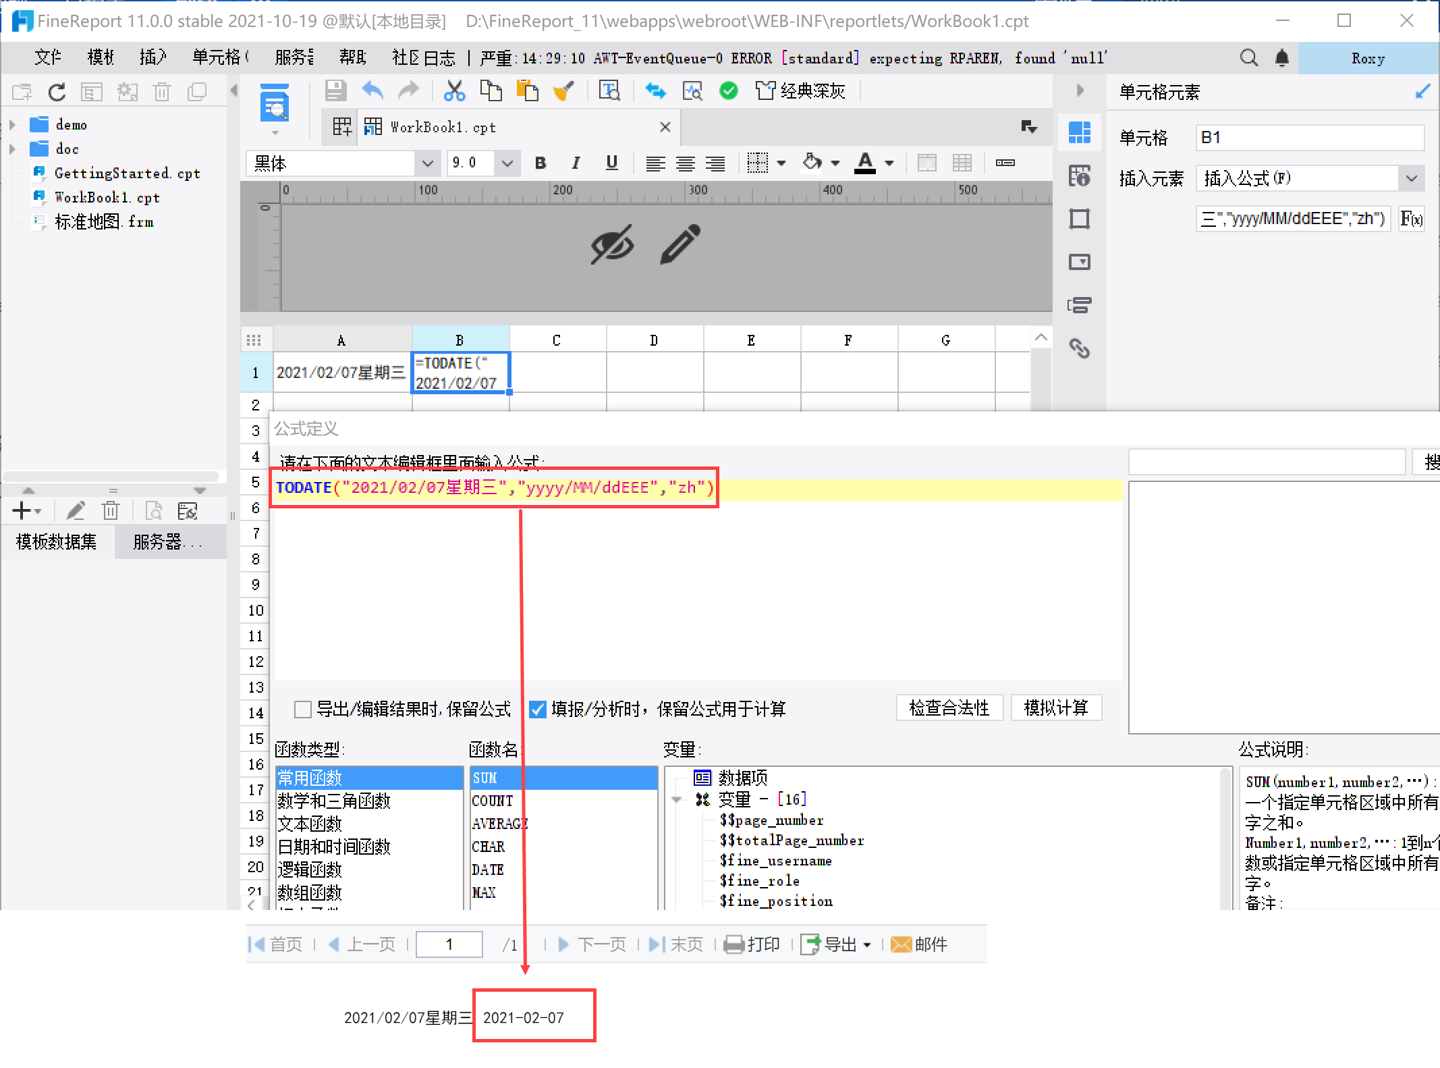Expand the demo folder
This screenshot has height=1068, width=1440.
(x=12, y=125)
